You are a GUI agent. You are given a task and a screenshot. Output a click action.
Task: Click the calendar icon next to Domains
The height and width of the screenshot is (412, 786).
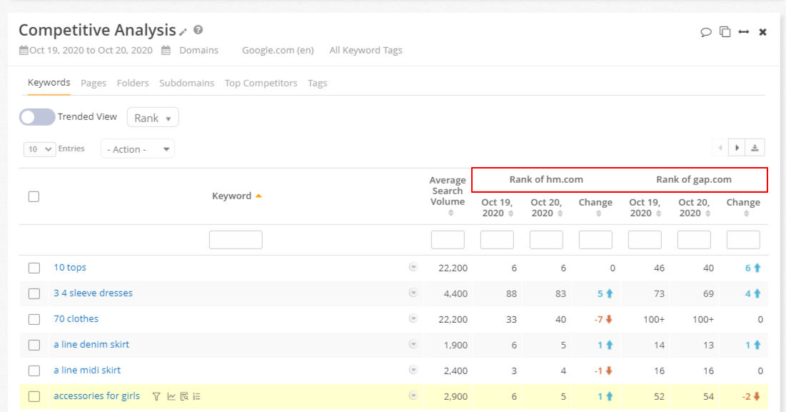point(166,50)
